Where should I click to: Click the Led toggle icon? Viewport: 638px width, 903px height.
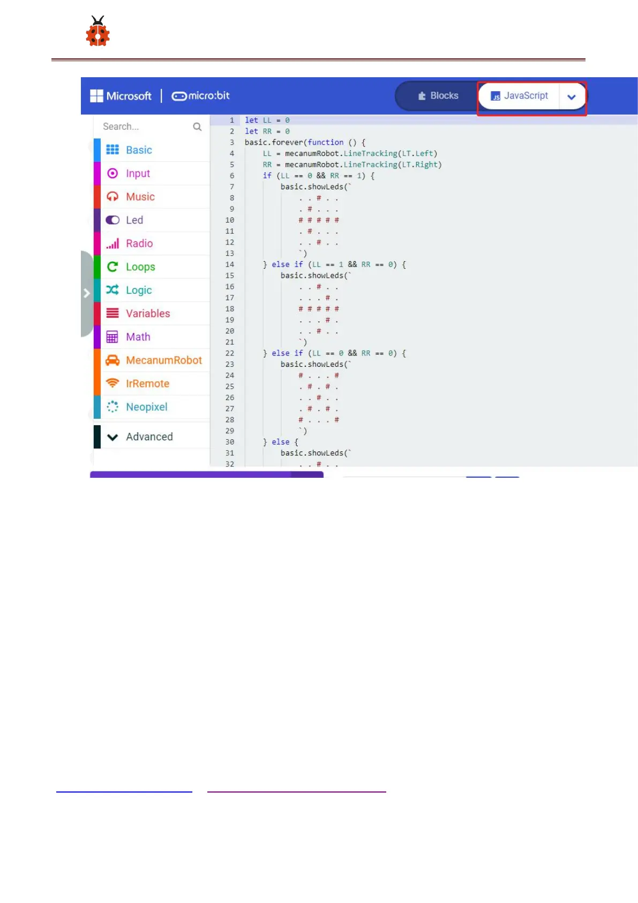tap(112, 220)
